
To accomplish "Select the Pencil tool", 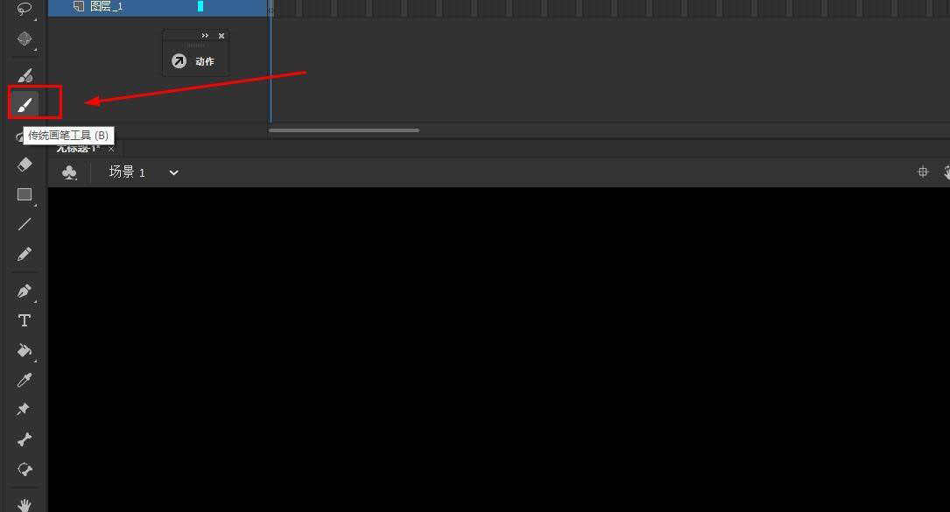I will [x=25, y=254].
